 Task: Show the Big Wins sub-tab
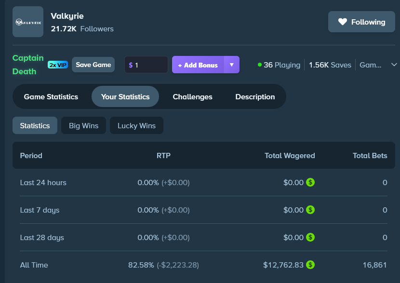tap(84, 125)
